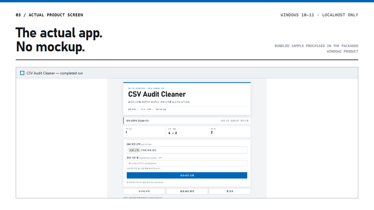Click the 파일 선택 file chooser button
Viewport: 374px width, 210px height.
[134, 150]
